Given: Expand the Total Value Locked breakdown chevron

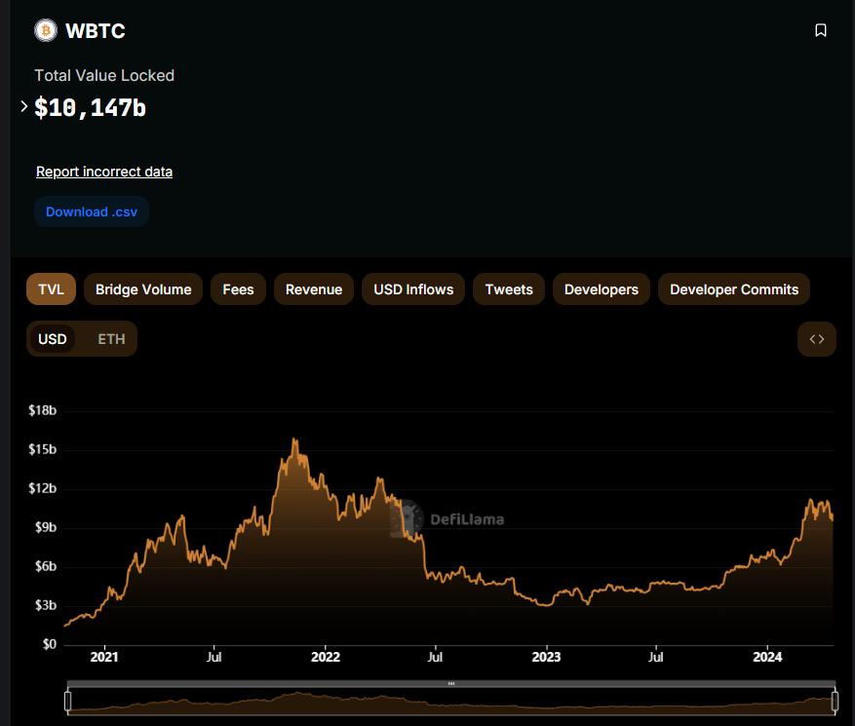Looking at the screenshot, I should (24, 106).
